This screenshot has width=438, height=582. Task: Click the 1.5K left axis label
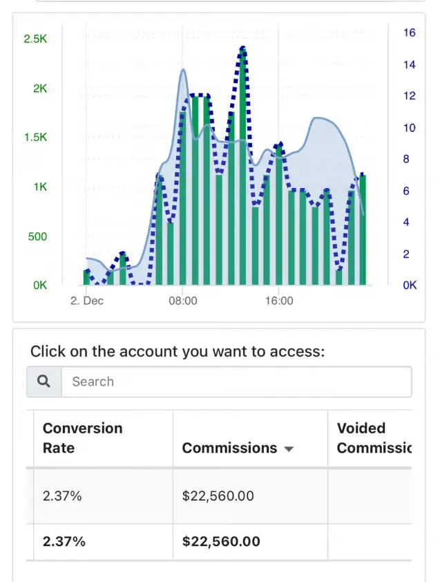click(x=35, y=138)
